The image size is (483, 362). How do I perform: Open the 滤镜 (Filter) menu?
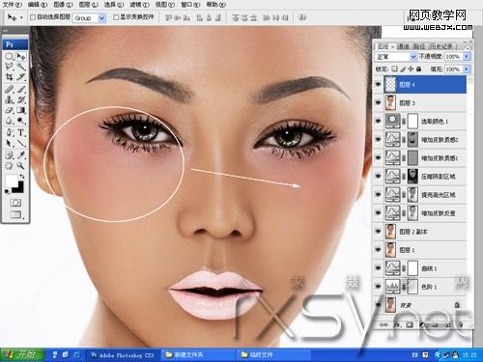click(x=139, y=5)
